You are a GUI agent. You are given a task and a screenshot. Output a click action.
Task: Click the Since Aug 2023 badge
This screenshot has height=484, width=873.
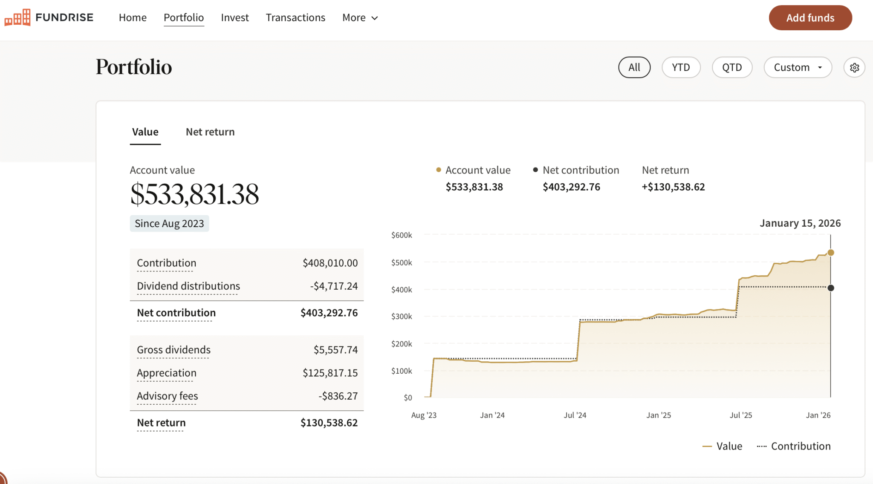click(169, 223)
